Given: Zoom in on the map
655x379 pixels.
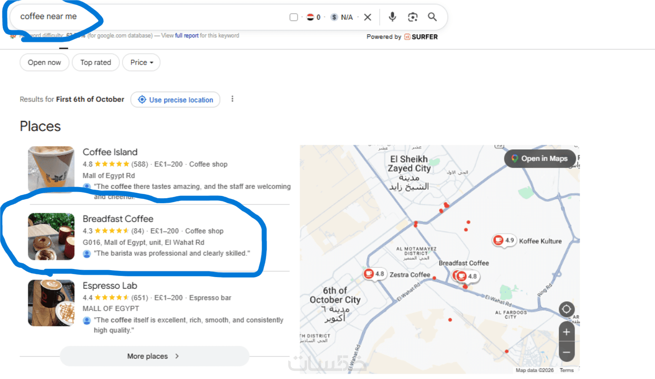Looking at the screenshot, I should click(566, 332).
